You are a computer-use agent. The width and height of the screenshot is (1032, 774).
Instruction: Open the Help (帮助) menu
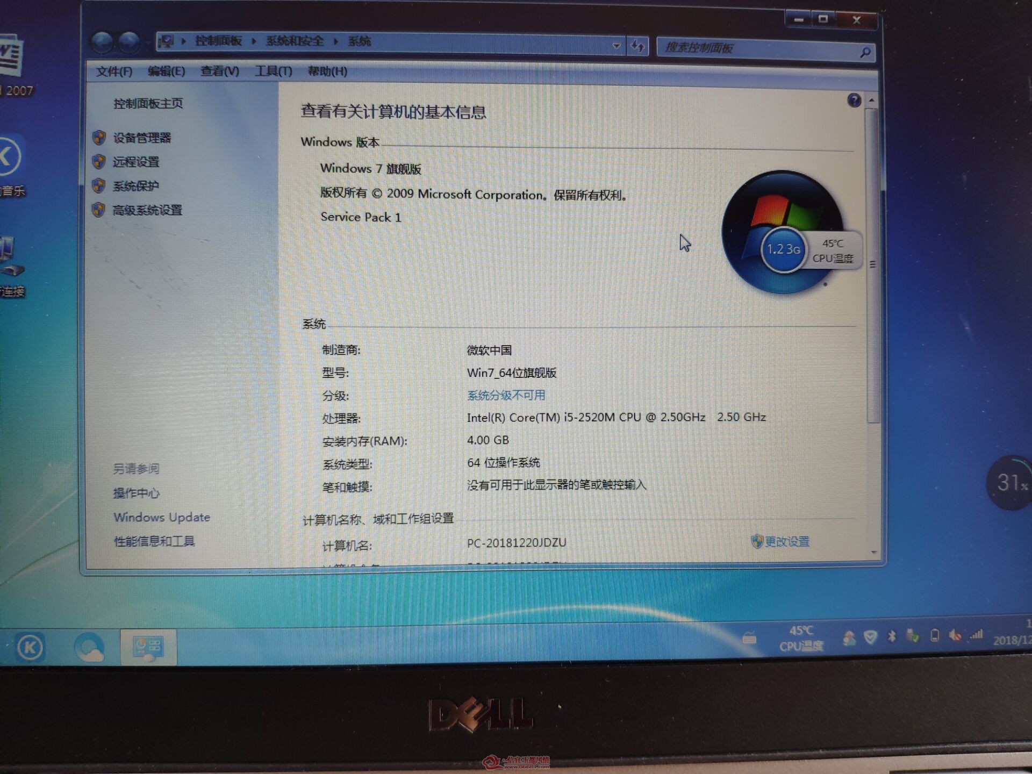(x=327, y=71)
